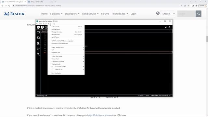The image size is (208, 117).
Task: Click the Forums link in website nav
Action: [105, 14]
